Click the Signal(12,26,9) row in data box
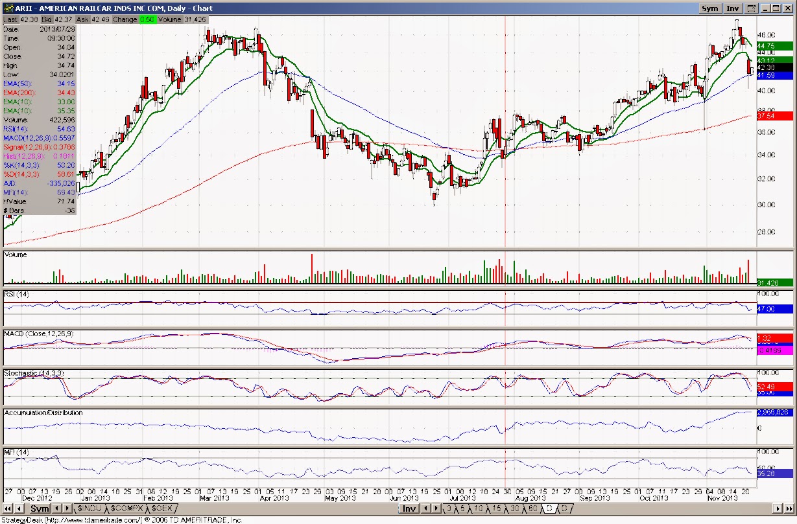This screenshot has width=797, height=524. click(x=40, y=147)
